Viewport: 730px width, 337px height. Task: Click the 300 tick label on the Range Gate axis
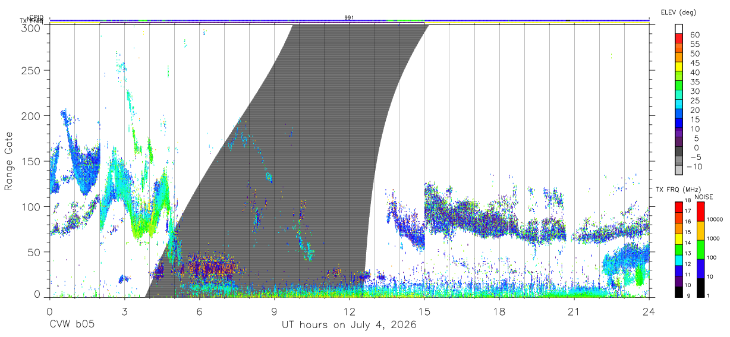[x=31, y=28]
